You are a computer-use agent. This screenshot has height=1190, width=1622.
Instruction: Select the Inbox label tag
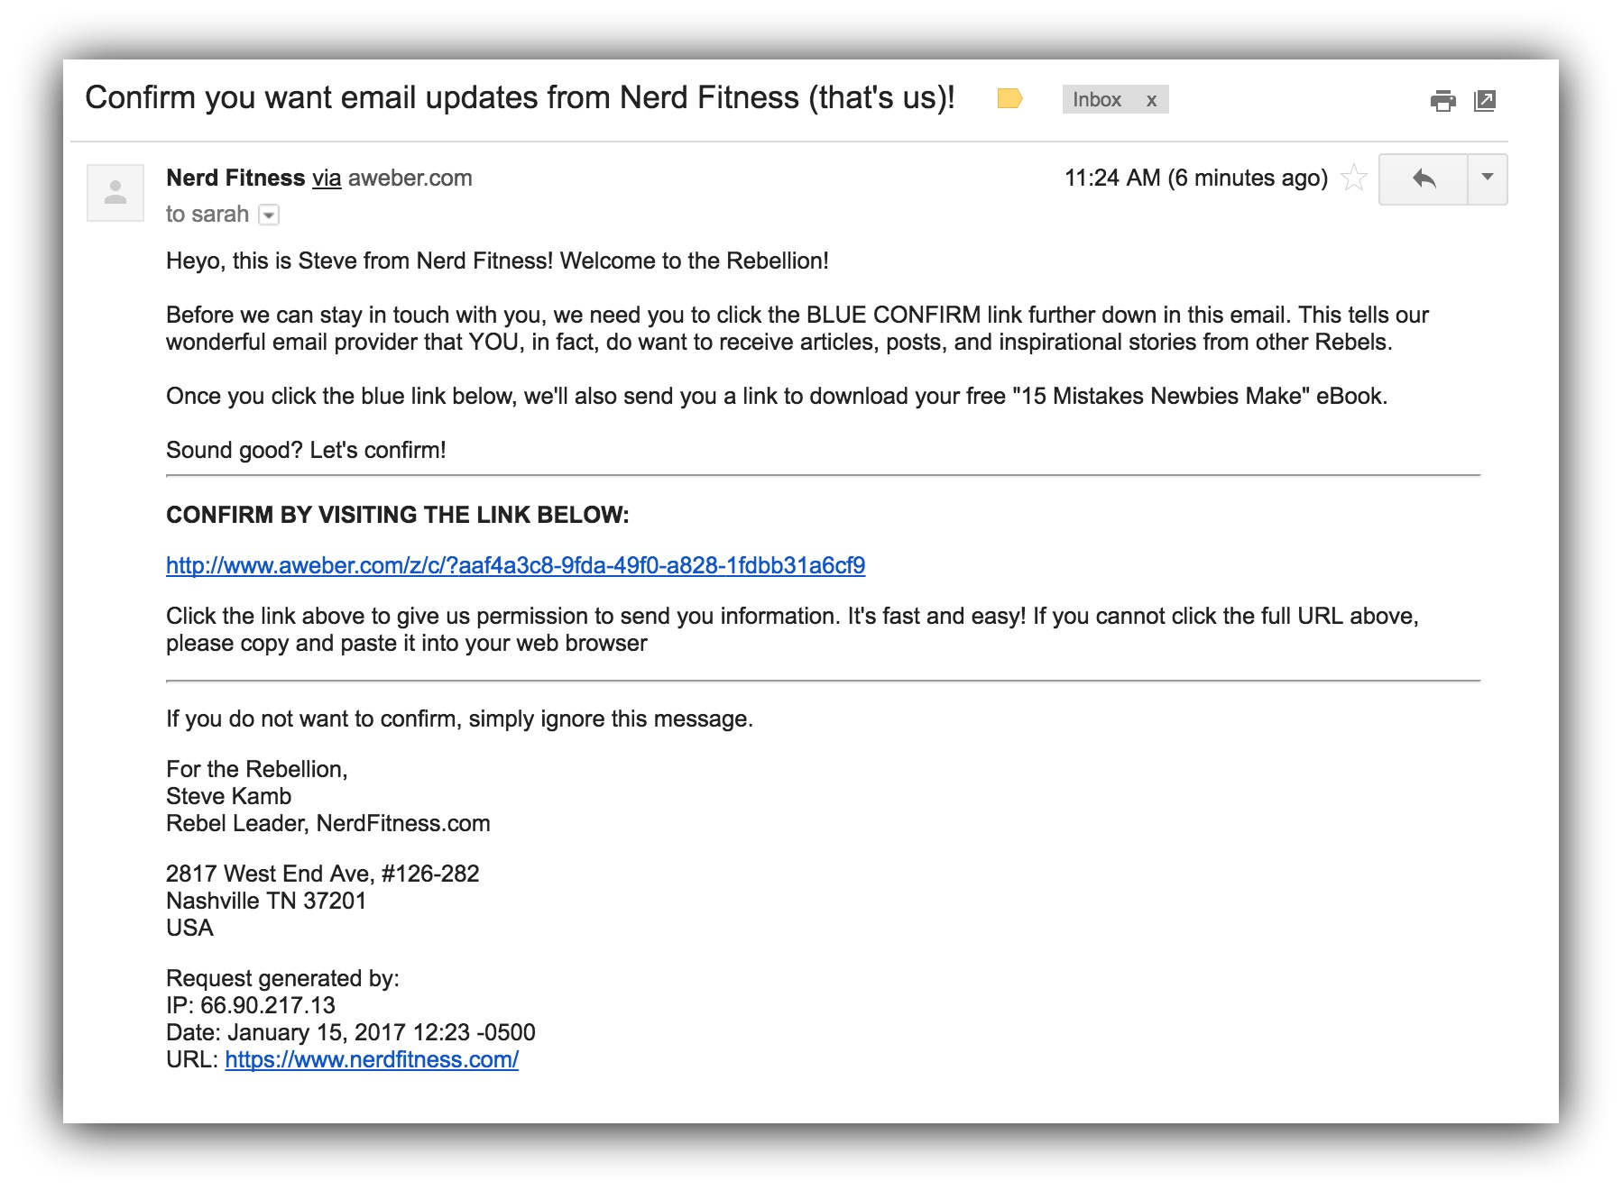coord(1097,100)
